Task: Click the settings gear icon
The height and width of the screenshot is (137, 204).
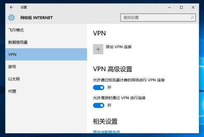Action: (x=11, y=18)
